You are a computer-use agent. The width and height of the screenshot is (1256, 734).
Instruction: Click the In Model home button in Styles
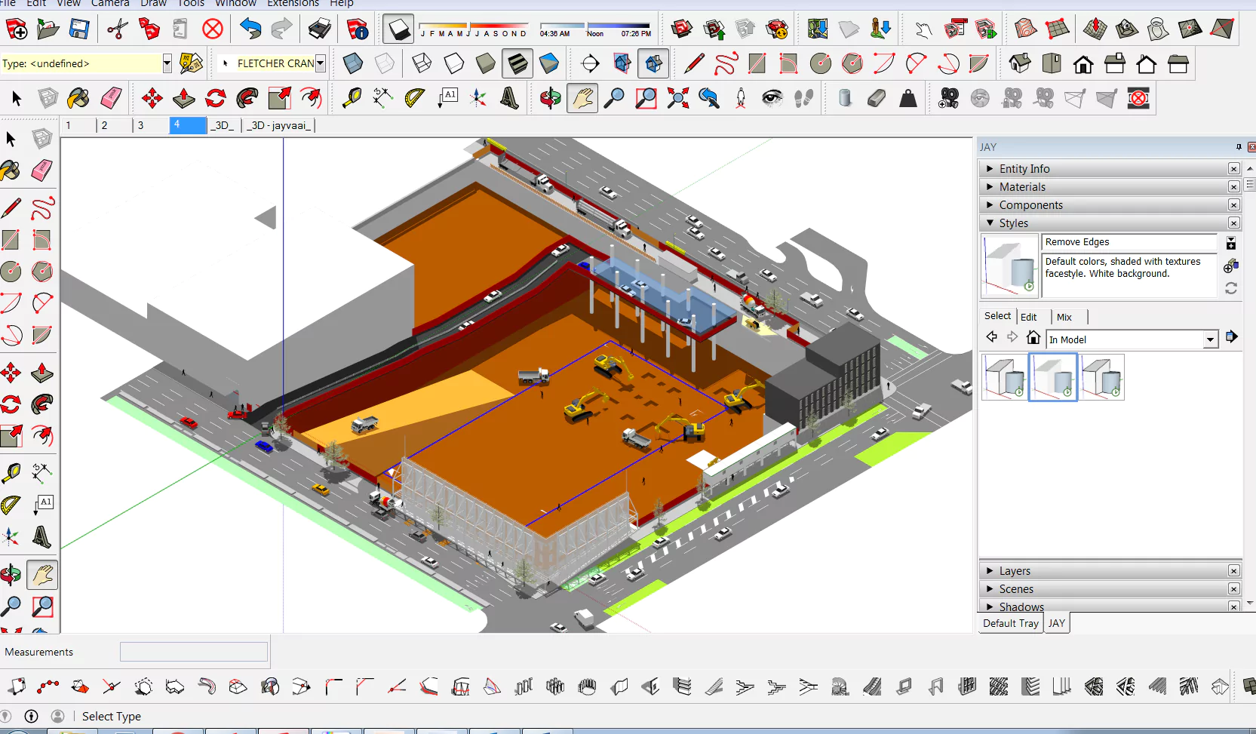click(1033, 337)
